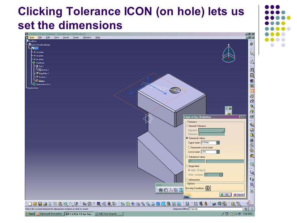The height and width of the screenshot is (223, 297).
Task: Collapse the PartBody tree node
Action: tap(32, 63)
